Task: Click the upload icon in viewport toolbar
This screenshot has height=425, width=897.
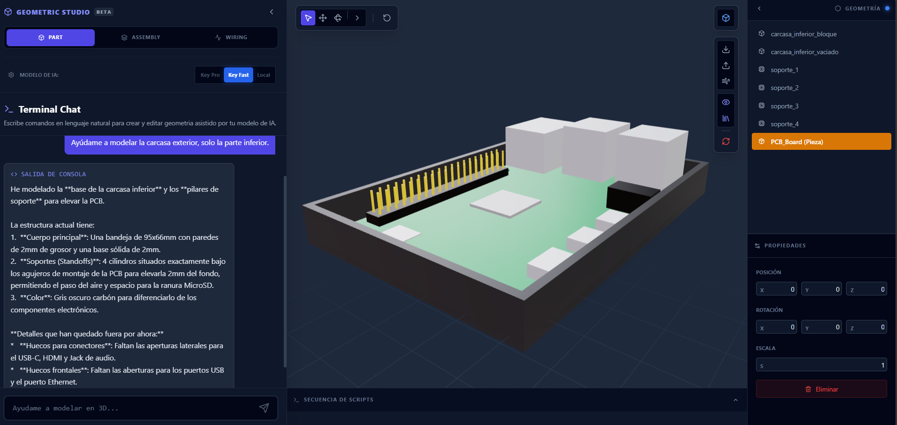Action: click(726, 65)
